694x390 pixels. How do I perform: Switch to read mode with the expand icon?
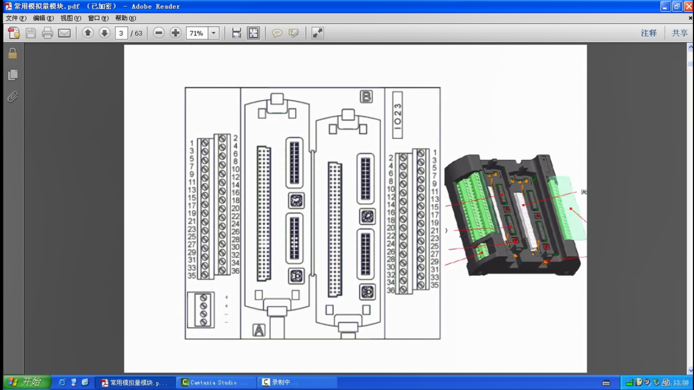317,33
